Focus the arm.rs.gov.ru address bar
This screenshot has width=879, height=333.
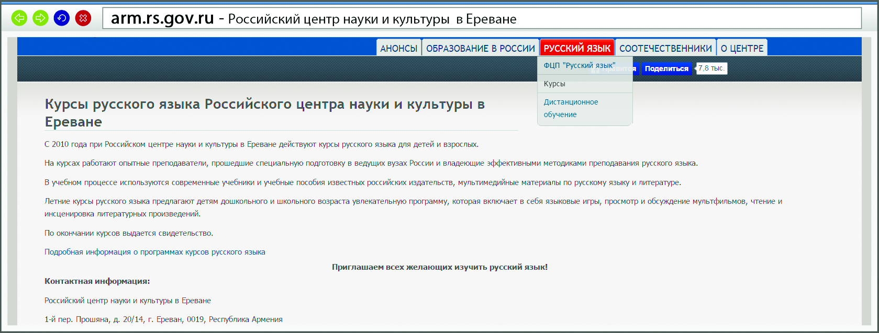point(482,19)
